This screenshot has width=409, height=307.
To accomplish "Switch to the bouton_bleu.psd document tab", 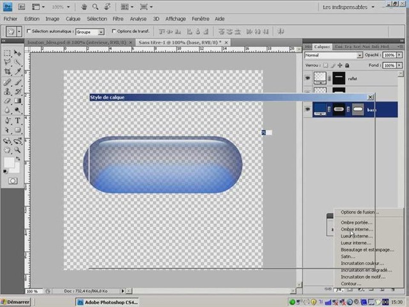I will [77, 42].
